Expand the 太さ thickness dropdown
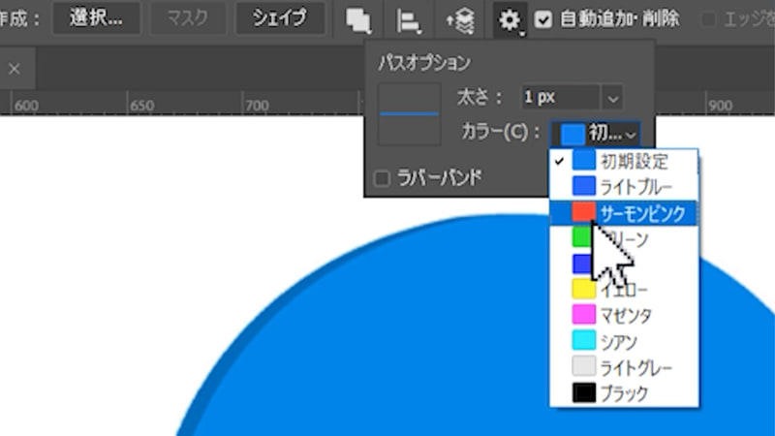This screenshot has width=775, height=436. (x=611, y=97)
